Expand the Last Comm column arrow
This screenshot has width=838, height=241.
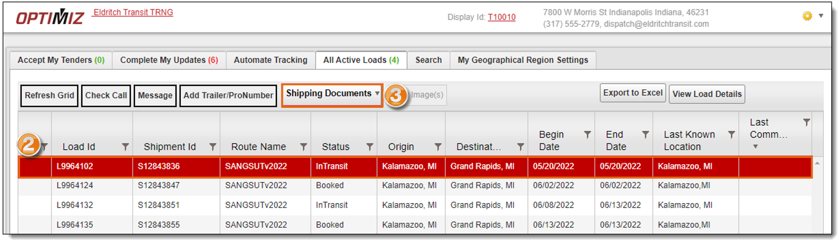coord(755,147)
